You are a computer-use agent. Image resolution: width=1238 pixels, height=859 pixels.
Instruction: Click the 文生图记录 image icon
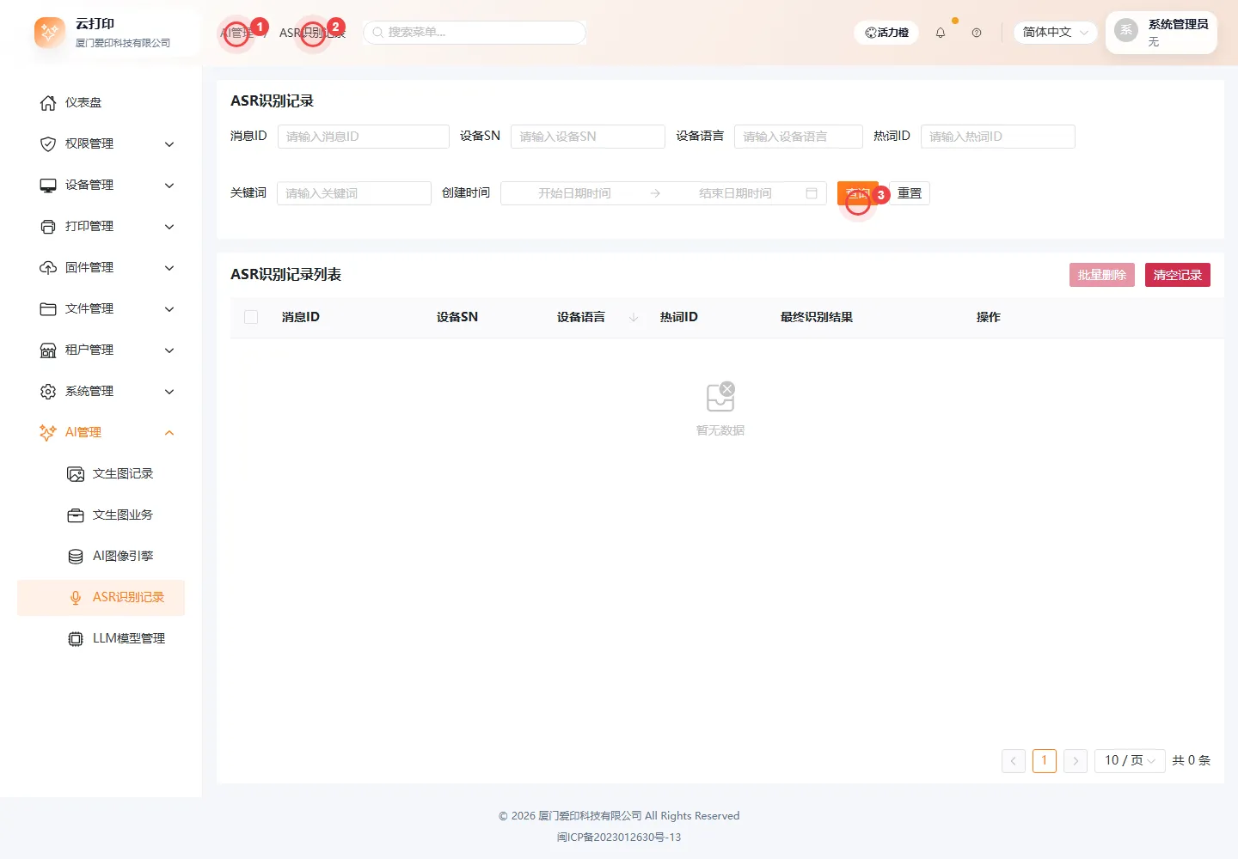click(x=76, y=474)
